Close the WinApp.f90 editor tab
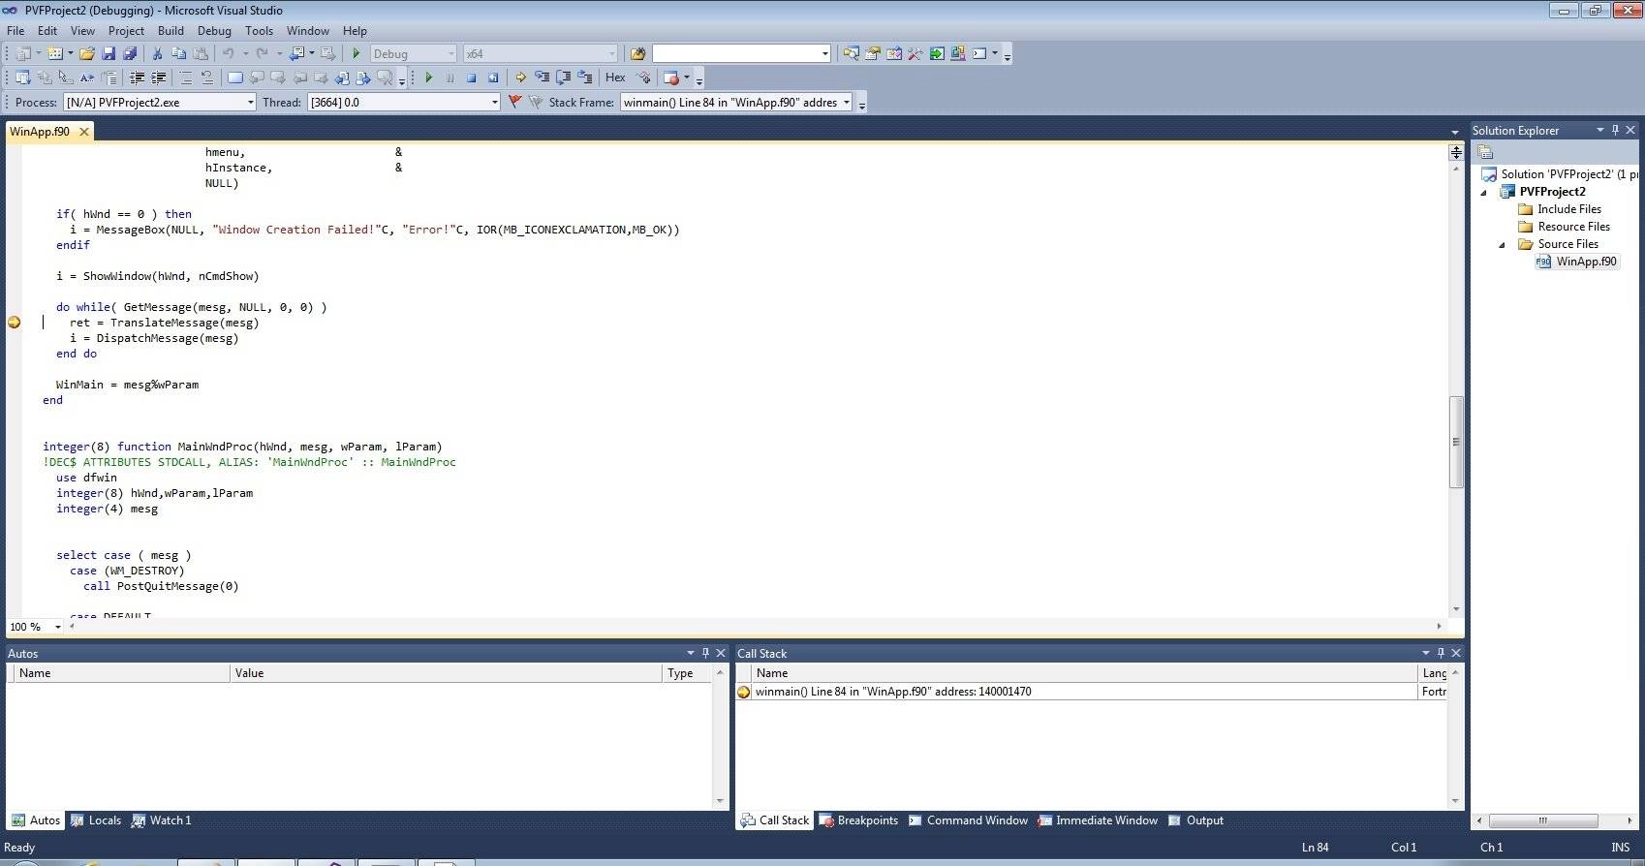The image size is (1645, 866). [84, 132]
